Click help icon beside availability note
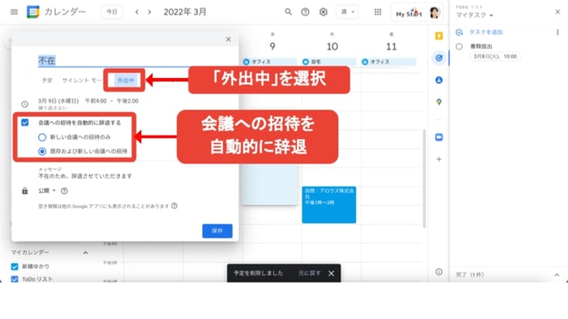This screenshot has width=568, height=319. [174, 206]
